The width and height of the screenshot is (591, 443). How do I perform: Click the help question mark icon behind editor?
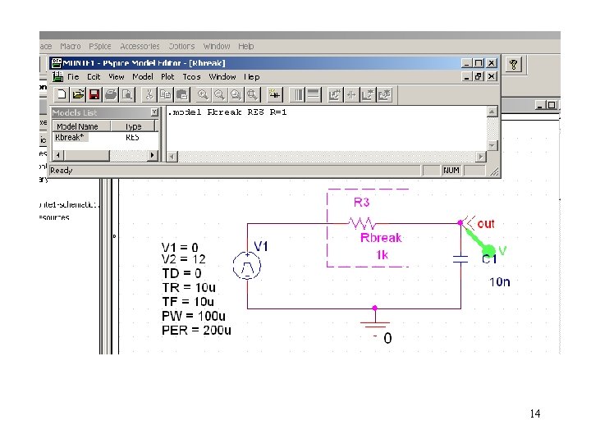point(513,65)
